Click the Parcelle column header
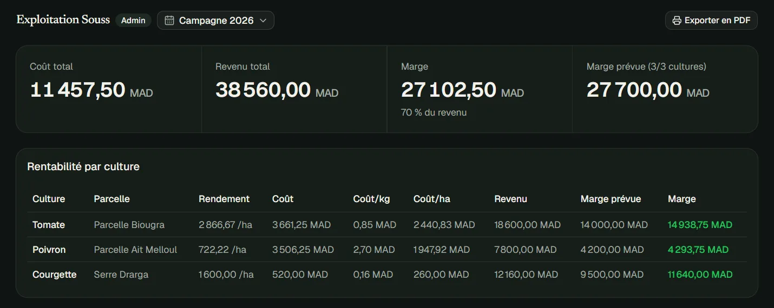The width and height of the screenshot is (774, 308). click(111, 199)
